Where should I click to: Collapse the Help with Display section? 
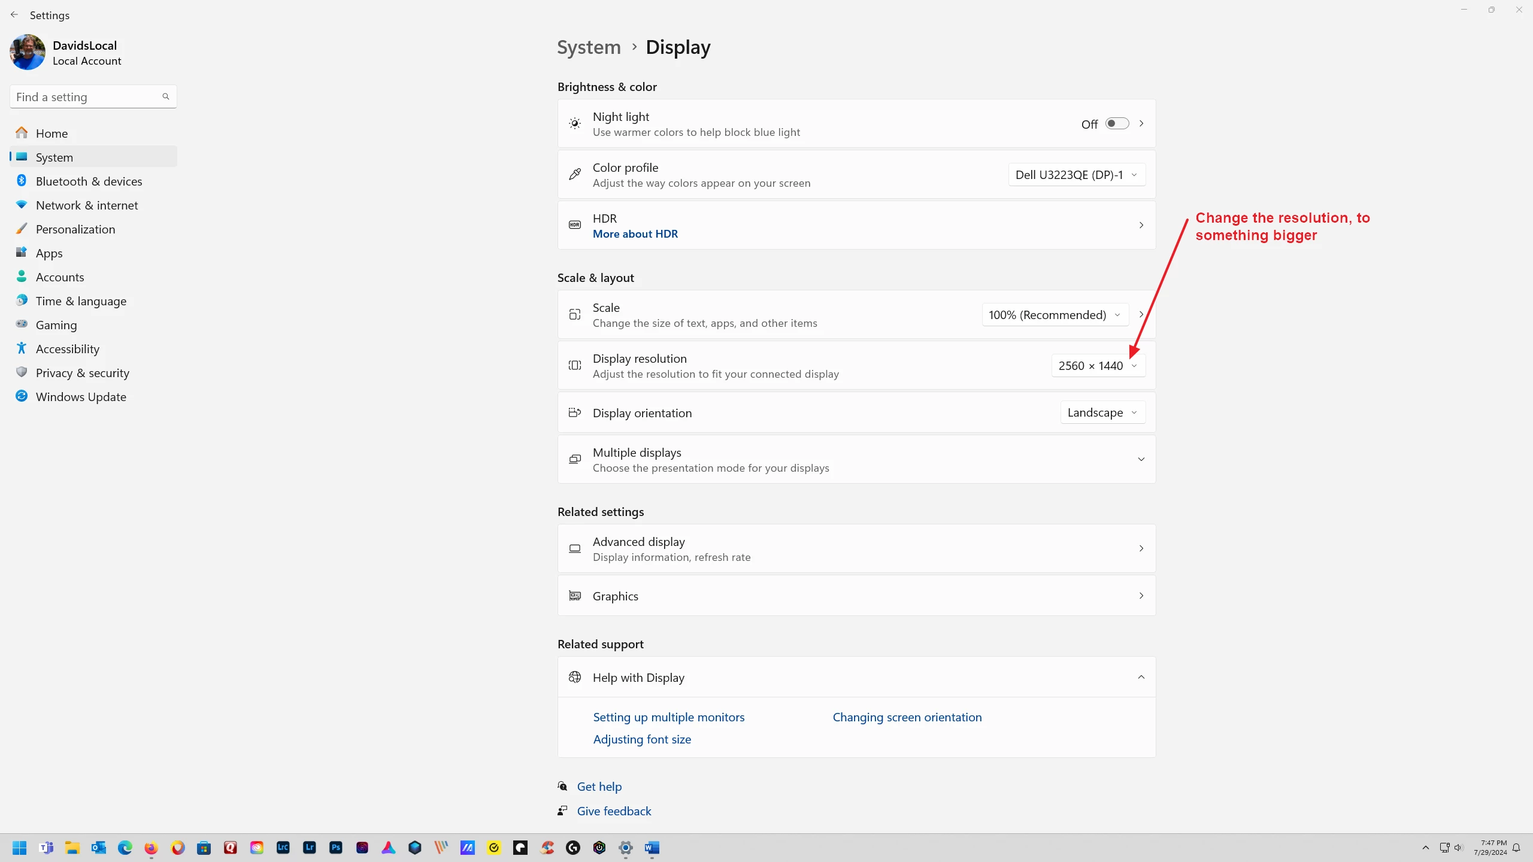click(1141, 677)
